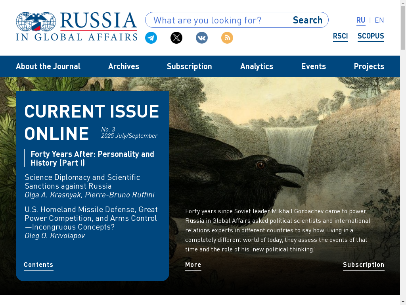Click the scrollbar down arrow
Image resolution: width=406 pixels, height=305 pixels.
[x=403, y=302]
